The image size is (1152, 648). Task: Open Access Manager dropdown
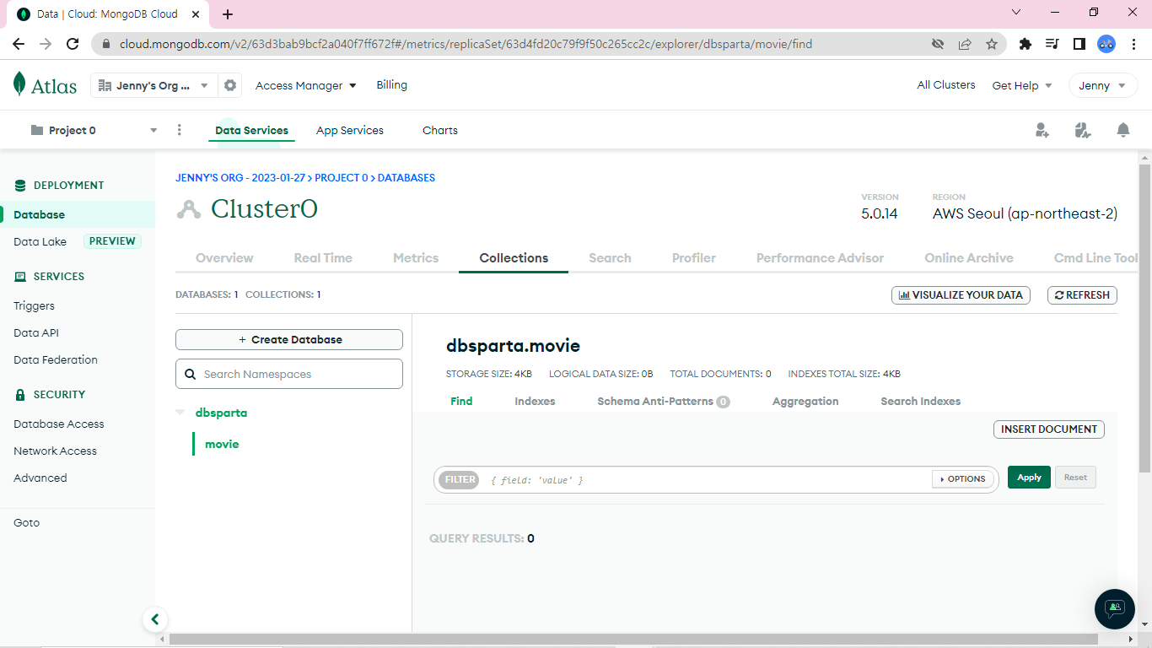click(306, 85)
